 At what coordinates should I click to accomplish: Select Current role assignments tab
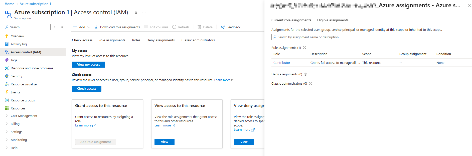(291, 20)
